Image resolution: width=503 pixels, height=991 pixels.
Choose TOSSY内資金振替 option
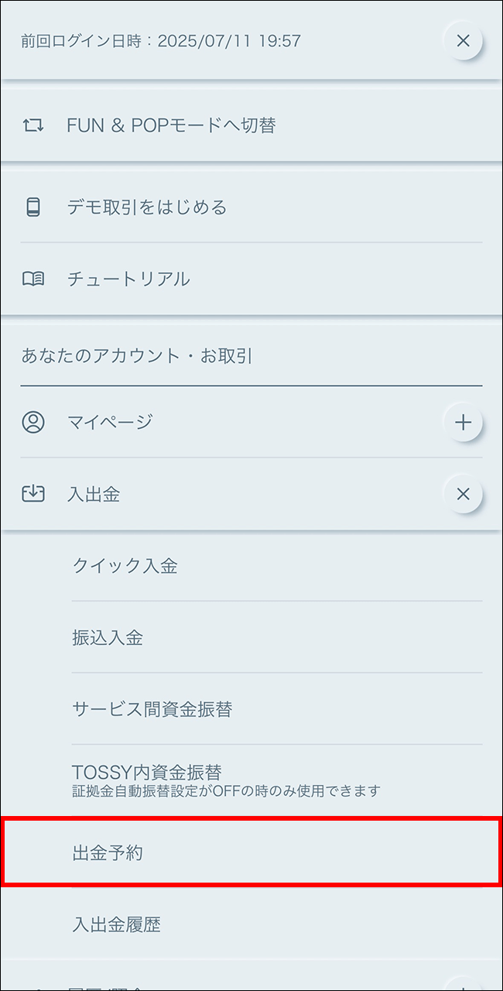click(x=147, y=773)
